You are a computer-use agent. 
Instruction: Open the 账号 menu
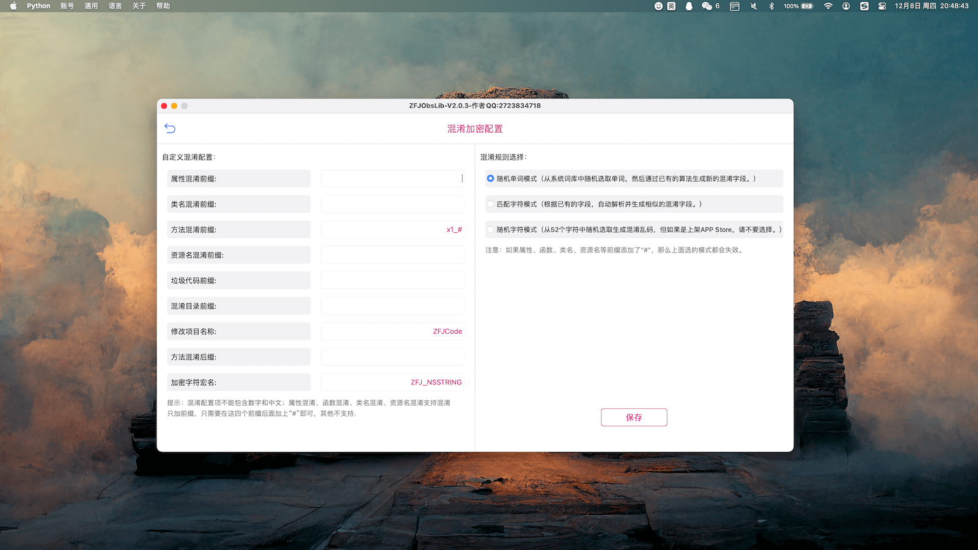pos(67,6)
